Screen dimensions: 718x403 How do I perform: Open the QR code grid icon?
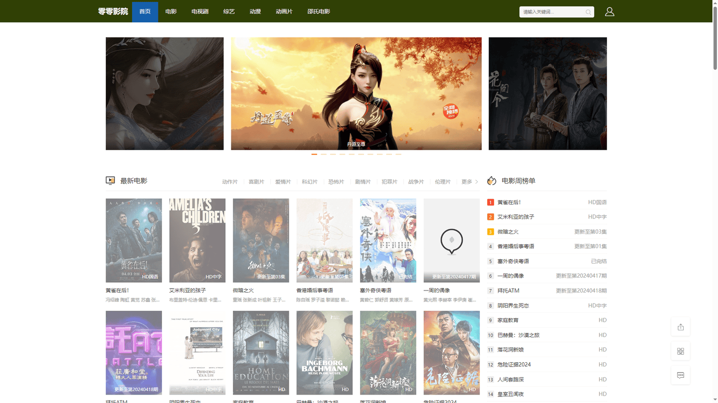pyautogui.click(x=681, y=351)
